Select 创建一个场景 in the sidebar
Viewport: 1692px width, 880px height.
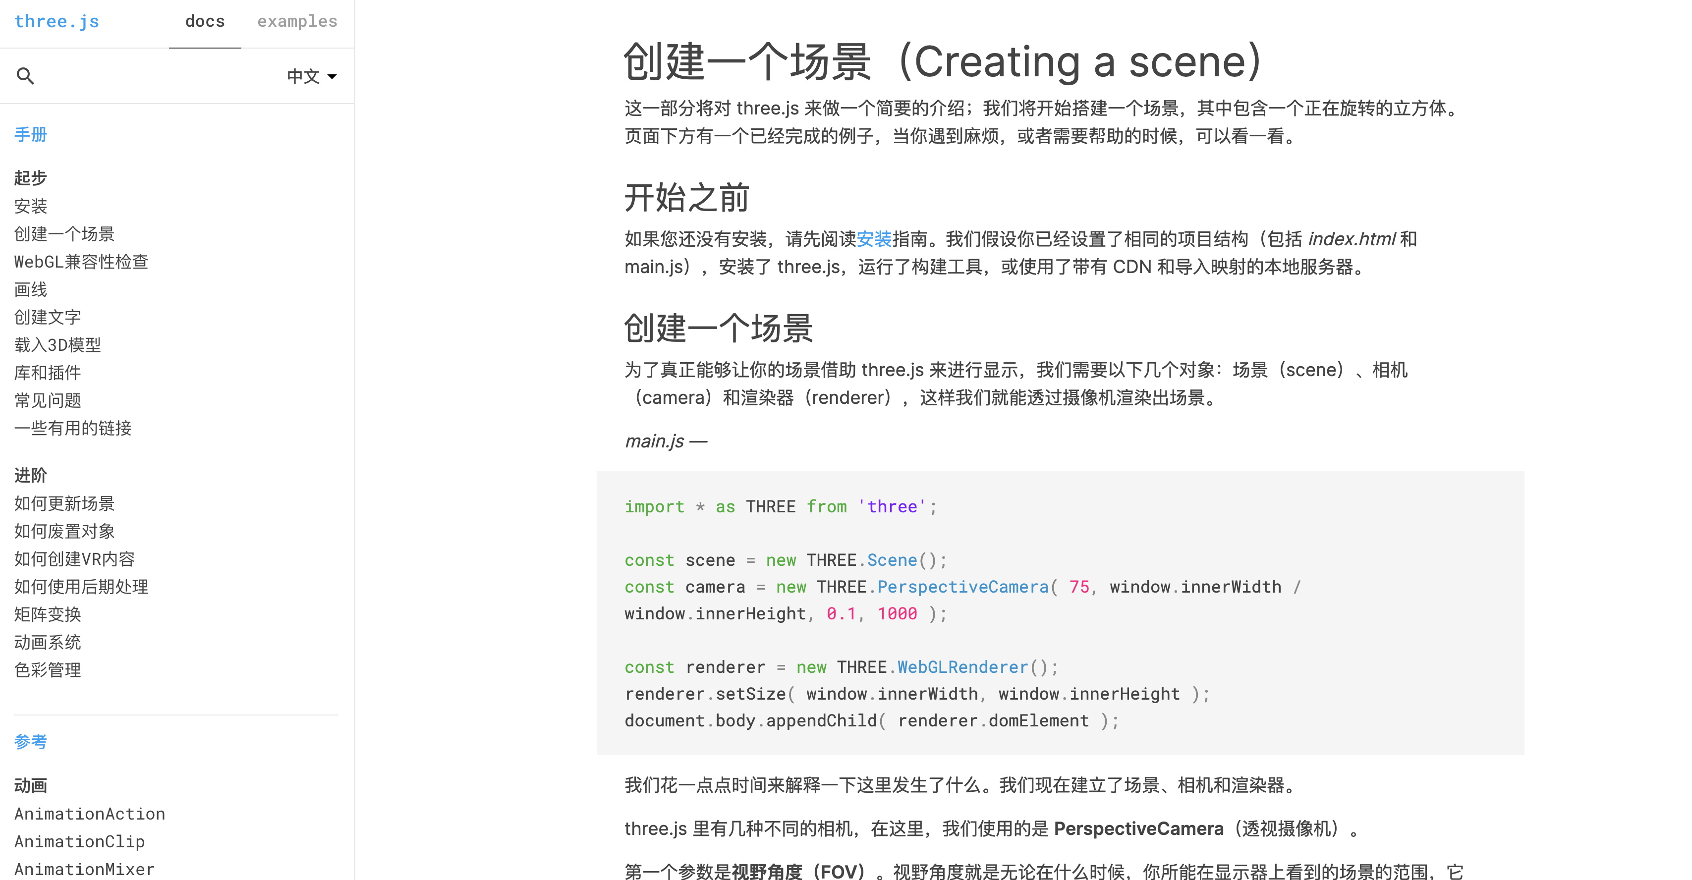click(64, 234)
